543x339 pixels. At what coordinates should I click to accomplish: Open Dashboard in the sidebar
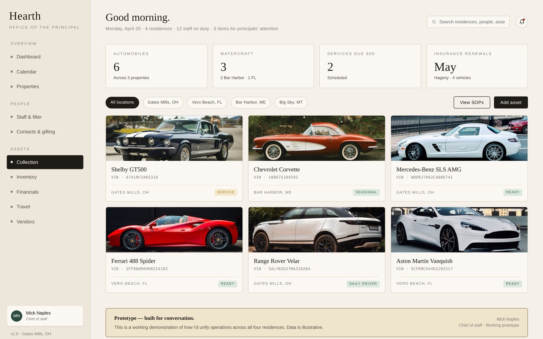click(x=45, y=57)
